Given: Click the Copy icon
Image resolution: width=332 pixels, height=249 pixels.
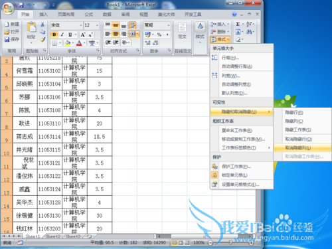Looking at the screenshot, I should coord(42,32).
